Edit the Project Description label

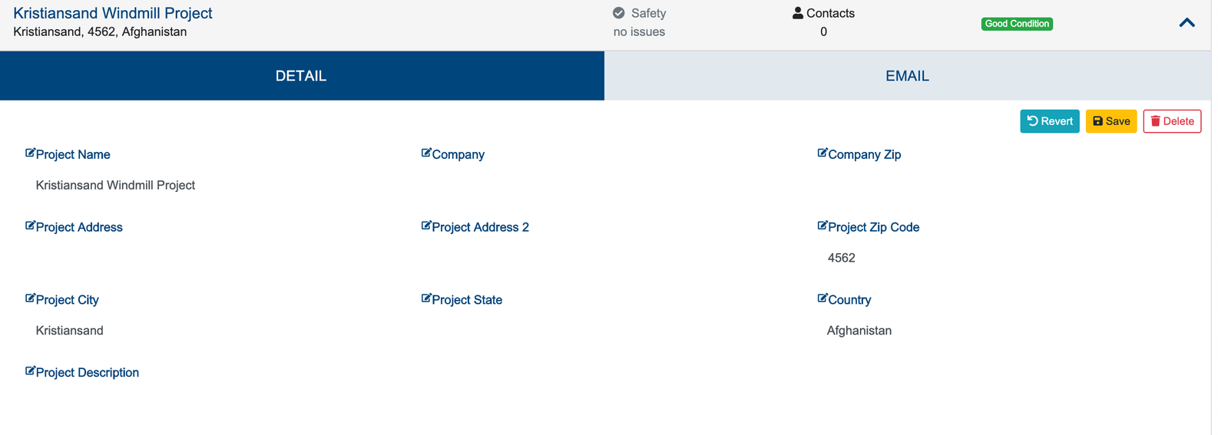(x=88, y=373)
